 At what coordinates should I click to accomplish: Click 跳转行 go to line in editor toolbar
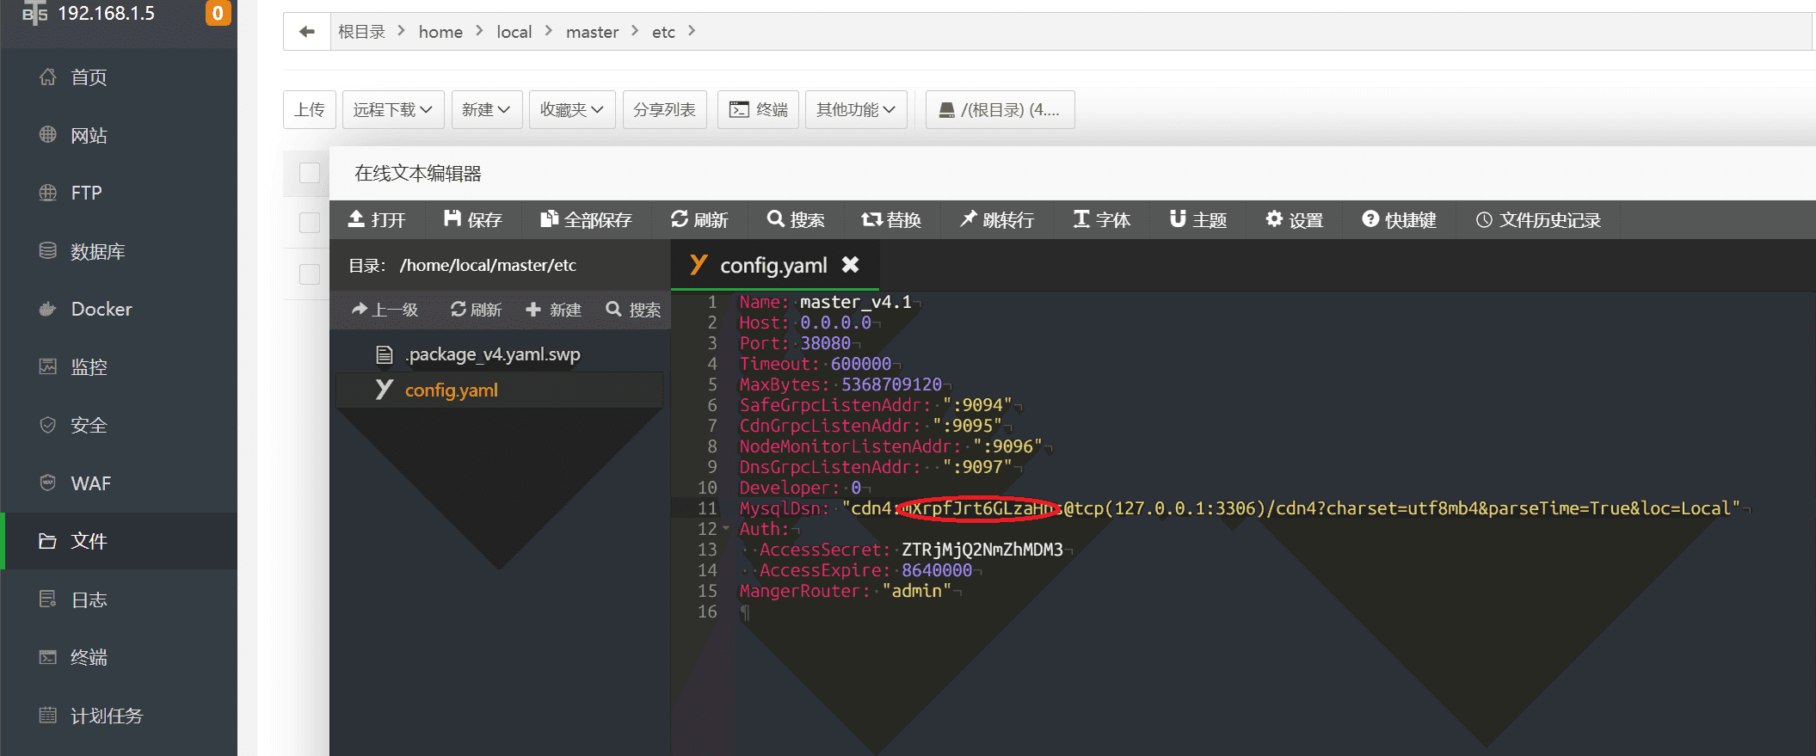click(997, 220)
